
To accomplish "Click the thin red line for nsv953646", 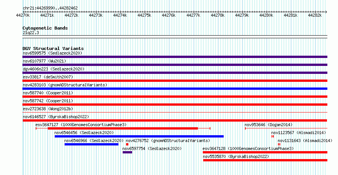I will click(286, 128).
